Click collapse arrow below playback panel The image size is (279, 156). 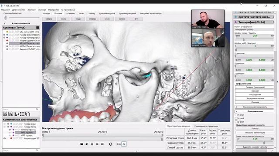pyautogui.click(x=136, y=151)
